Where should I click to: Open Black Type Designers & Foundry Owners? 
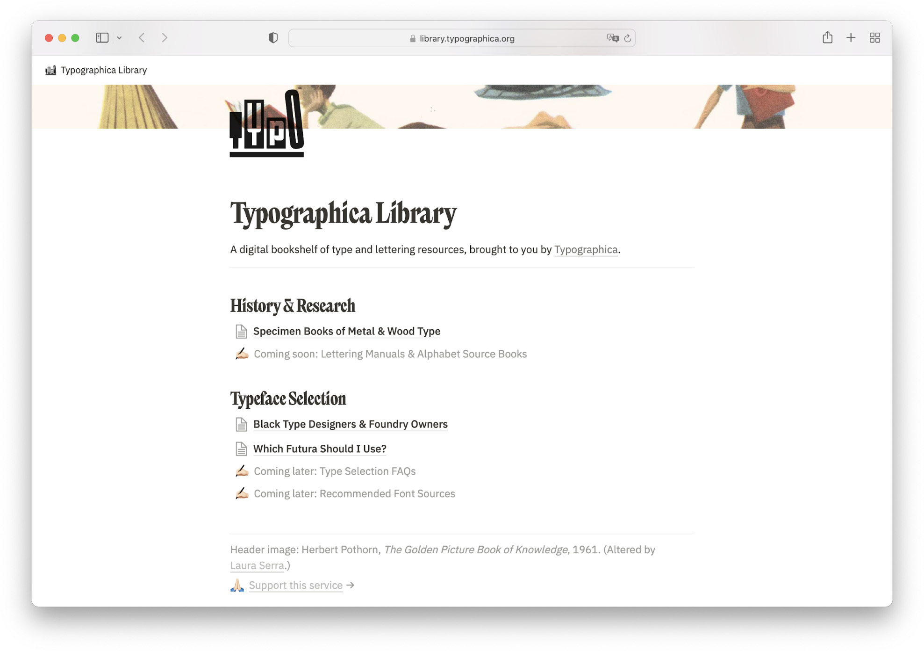351,424
